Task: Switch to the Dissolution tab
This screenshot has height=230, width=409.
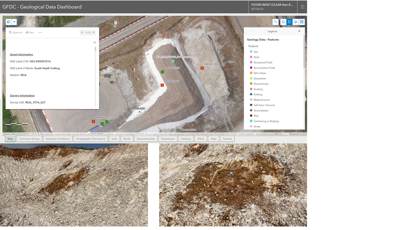Action: (168, 139)
